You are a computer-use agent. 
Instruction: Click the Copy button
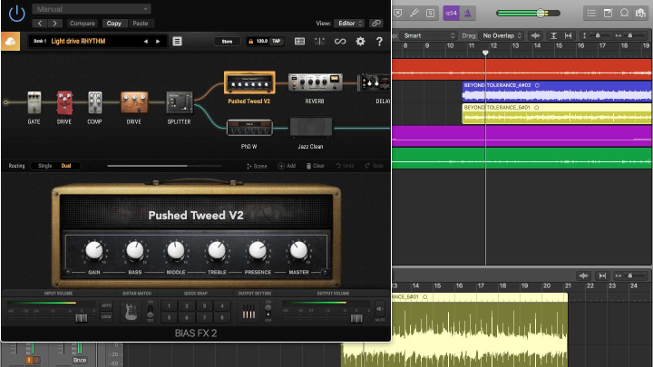pyautogui.click(x=113, y=24)
